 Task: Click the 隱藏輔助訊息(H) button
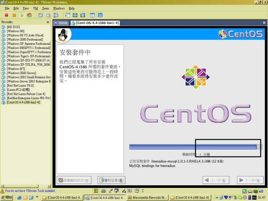pos(74,180)
